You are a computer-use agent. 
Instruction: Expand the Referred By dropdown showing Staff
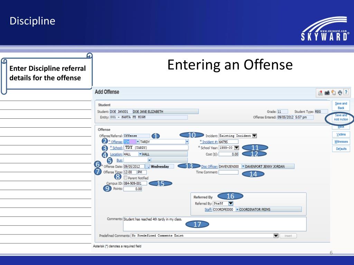coord(231,204)
